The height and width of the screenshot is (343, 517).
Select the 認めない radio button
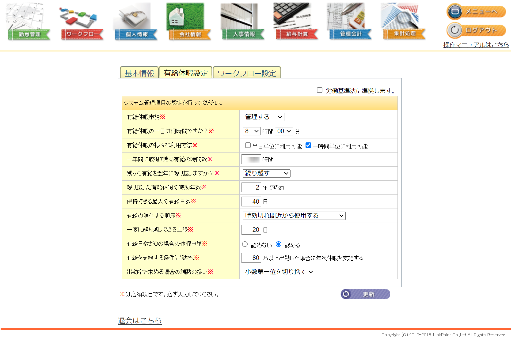(245, 244)
